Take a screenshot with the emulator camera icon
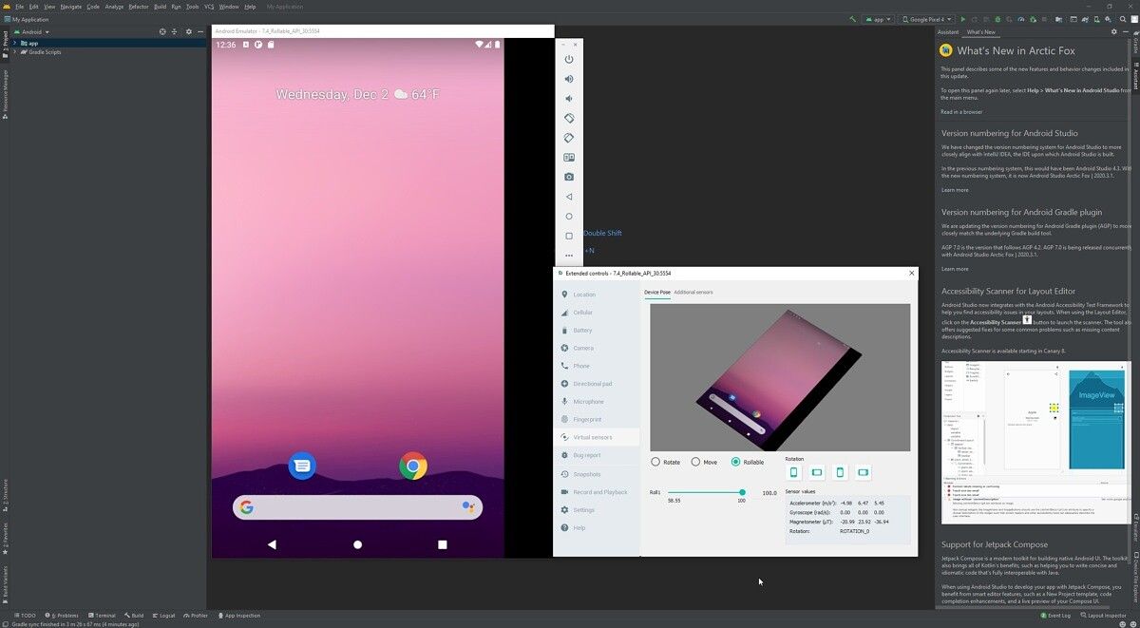Screen dimensions: 1140x628 click(x=568, y=176)
